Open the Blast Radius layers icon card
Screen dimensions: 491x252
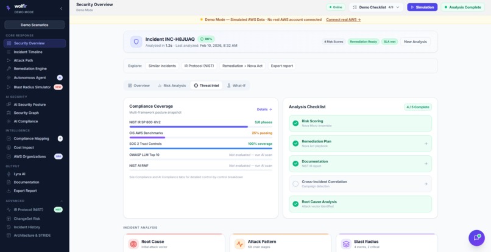click(x=347, y=244)
